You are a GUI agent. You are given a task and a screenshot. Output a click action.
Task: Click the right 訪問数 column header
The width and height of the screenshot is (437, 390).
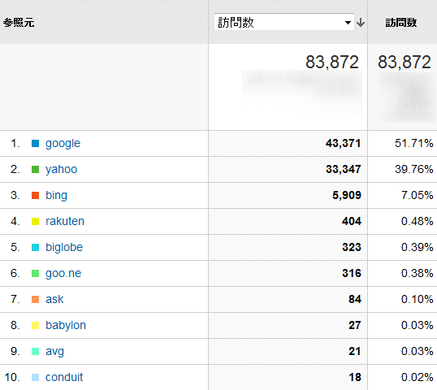(x=401, y=22)
